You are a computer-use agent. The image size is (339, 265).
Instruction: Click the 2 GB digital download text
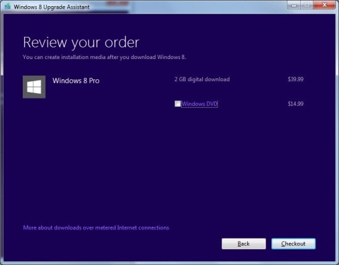[202, 79]
